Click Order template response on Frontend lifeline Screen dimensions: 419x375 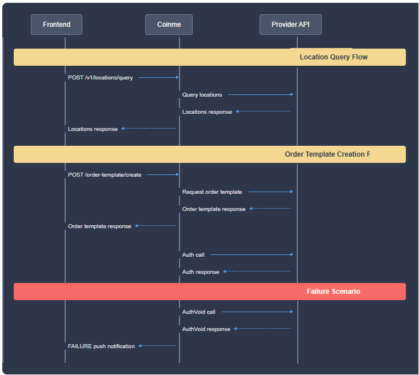(x=99, y=226)
